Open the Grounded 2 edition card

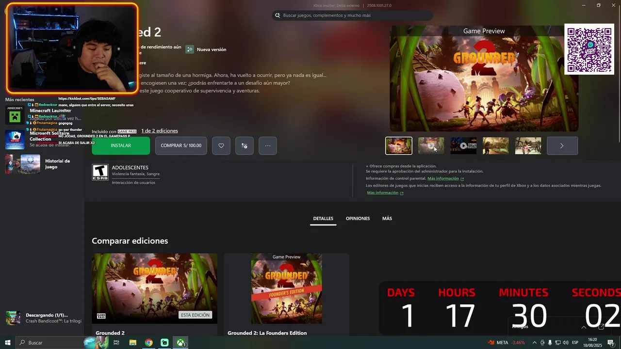pos(155,294)
